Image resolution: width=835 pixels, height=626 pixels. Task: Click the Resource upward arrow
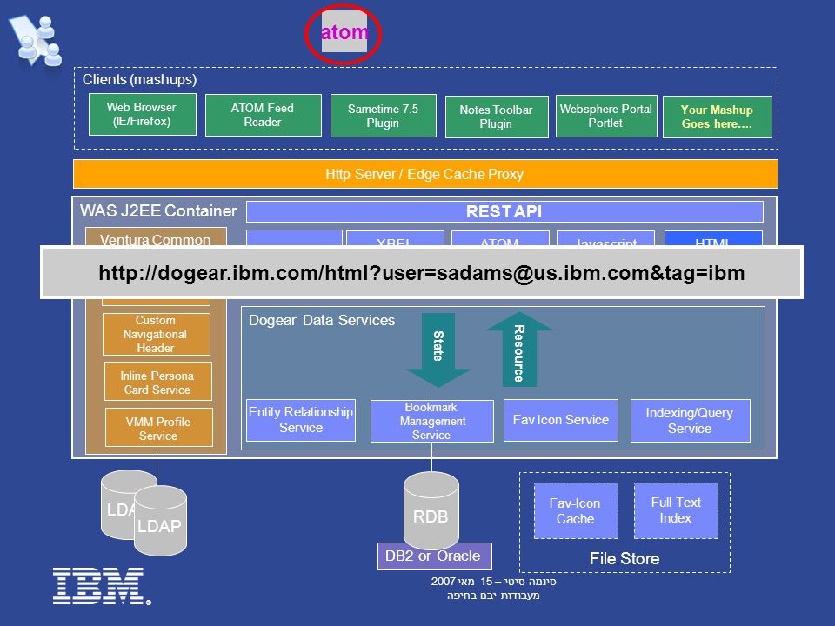coord(519,350)
